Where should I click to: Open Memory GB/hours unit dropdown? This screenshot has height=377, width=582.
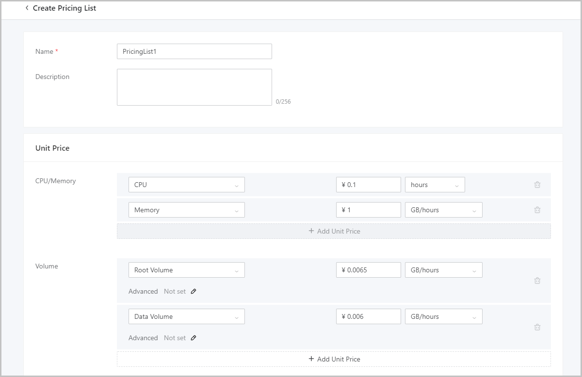pyautogui.click(x=443, y=210)
